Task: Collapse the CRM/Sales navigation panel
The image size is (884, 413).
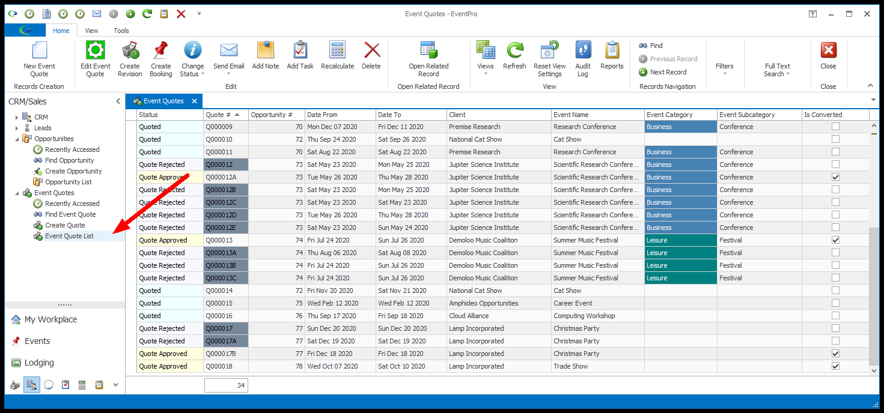Action: coord(118,101)
